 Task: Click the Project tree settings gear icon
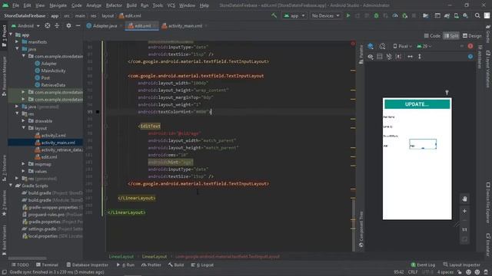(x=68, y=25)
